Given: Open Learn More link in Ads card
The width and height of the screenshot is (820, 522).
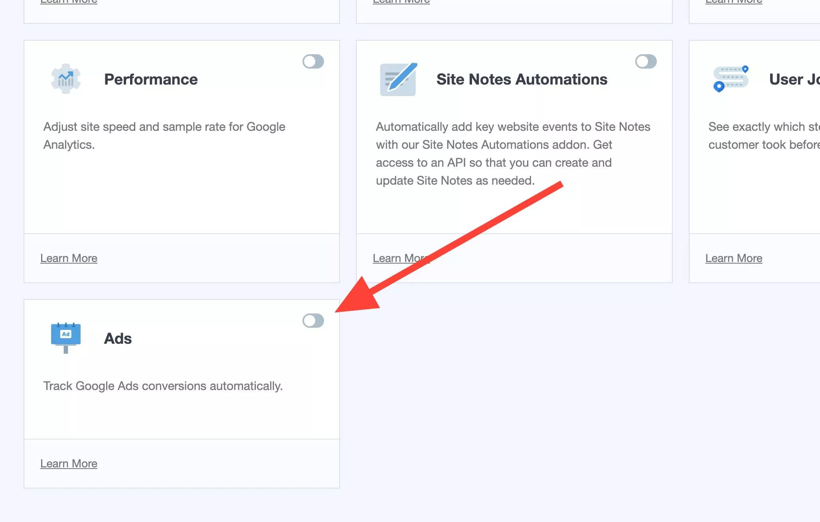Looking at the screenshot, I should (69, 464).
